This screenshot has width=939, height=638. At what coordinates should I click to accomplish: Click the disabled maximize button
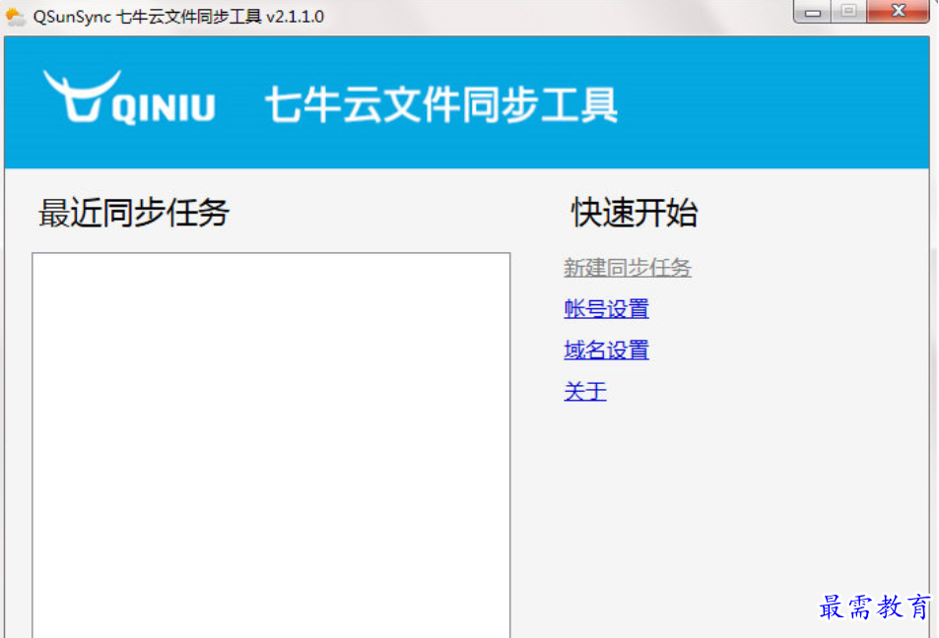(848, 12)
